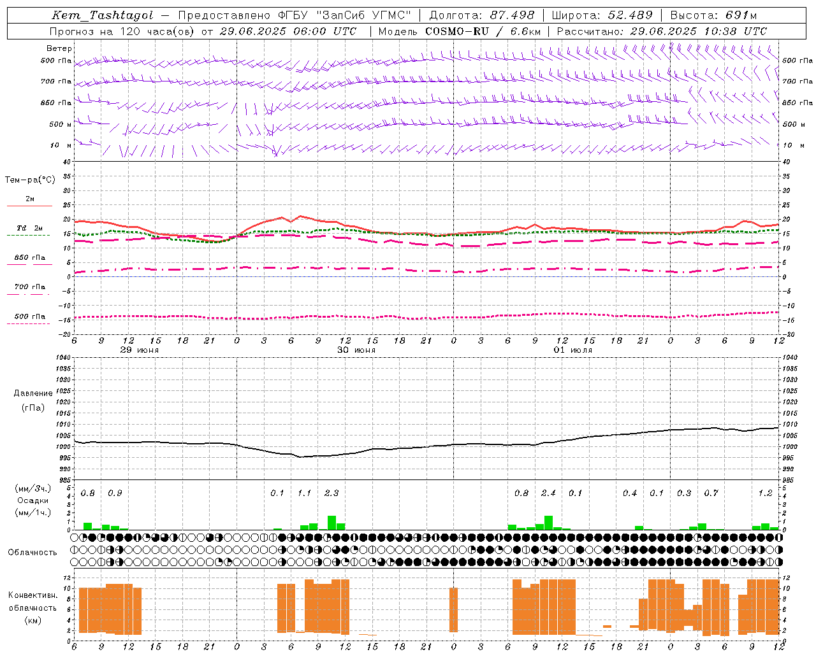Click the Ветер wind section label
816x652 pixels.
(x=59, y=48)
